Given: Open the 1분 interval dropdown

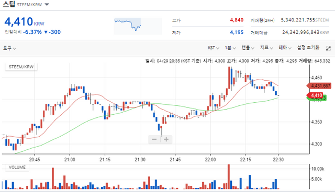Looking at the screenshot, I should [230, 48].
